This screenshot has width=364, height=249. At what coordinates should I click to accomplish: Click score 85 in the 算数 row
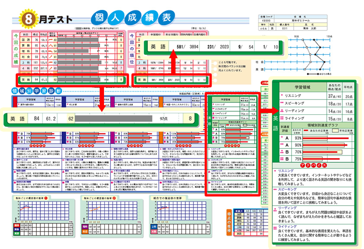(x=36, y=45)
